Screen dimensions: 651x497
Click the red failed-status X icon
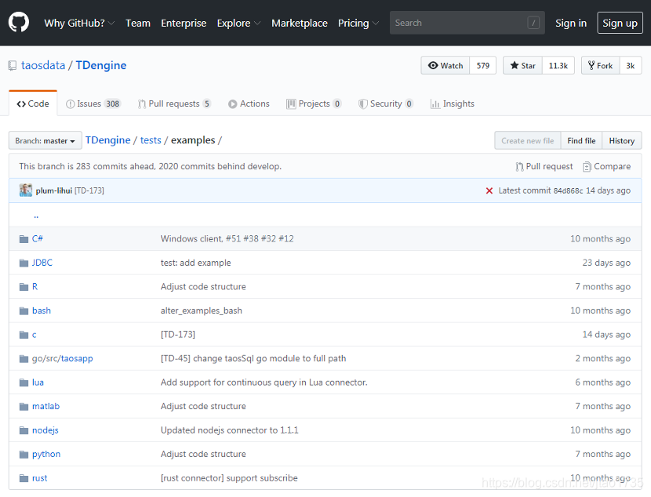tap(489, 190)
